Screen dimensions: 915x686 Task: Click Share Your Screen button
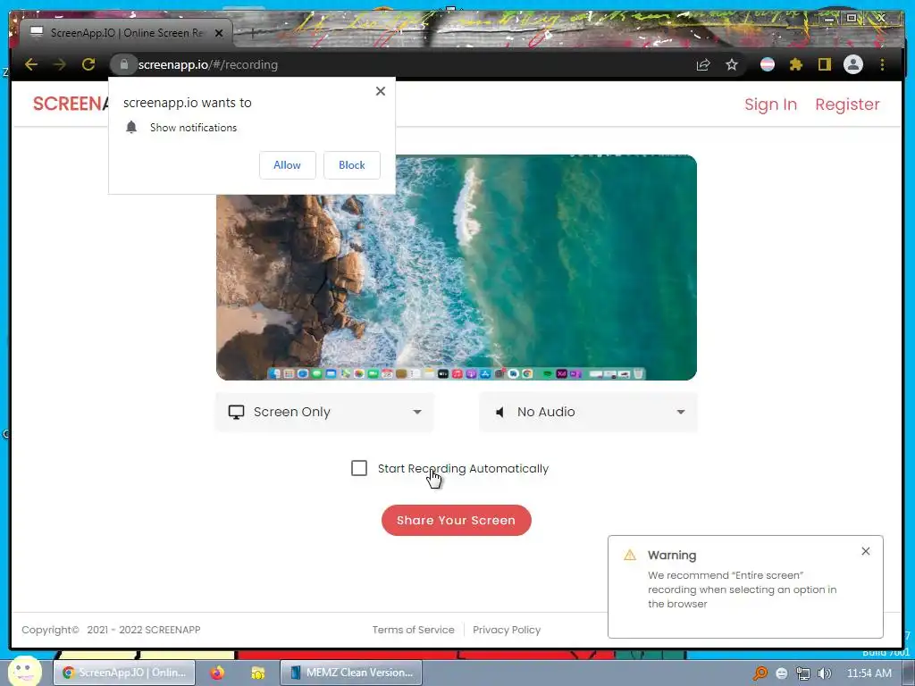coord(457,520)
